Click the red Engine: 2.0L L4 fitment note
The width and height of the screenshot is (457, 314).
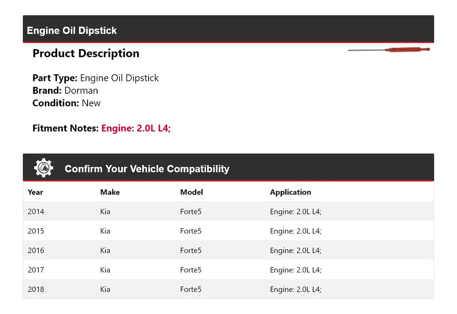[136, 128]
